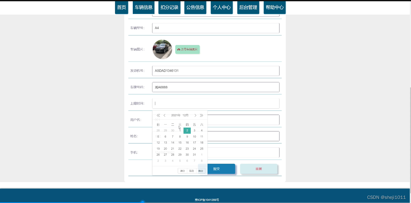Open the 上牌时间 date picker field
Screen dimensions: 411x203
pyautogui.click(x=215, y=103)
